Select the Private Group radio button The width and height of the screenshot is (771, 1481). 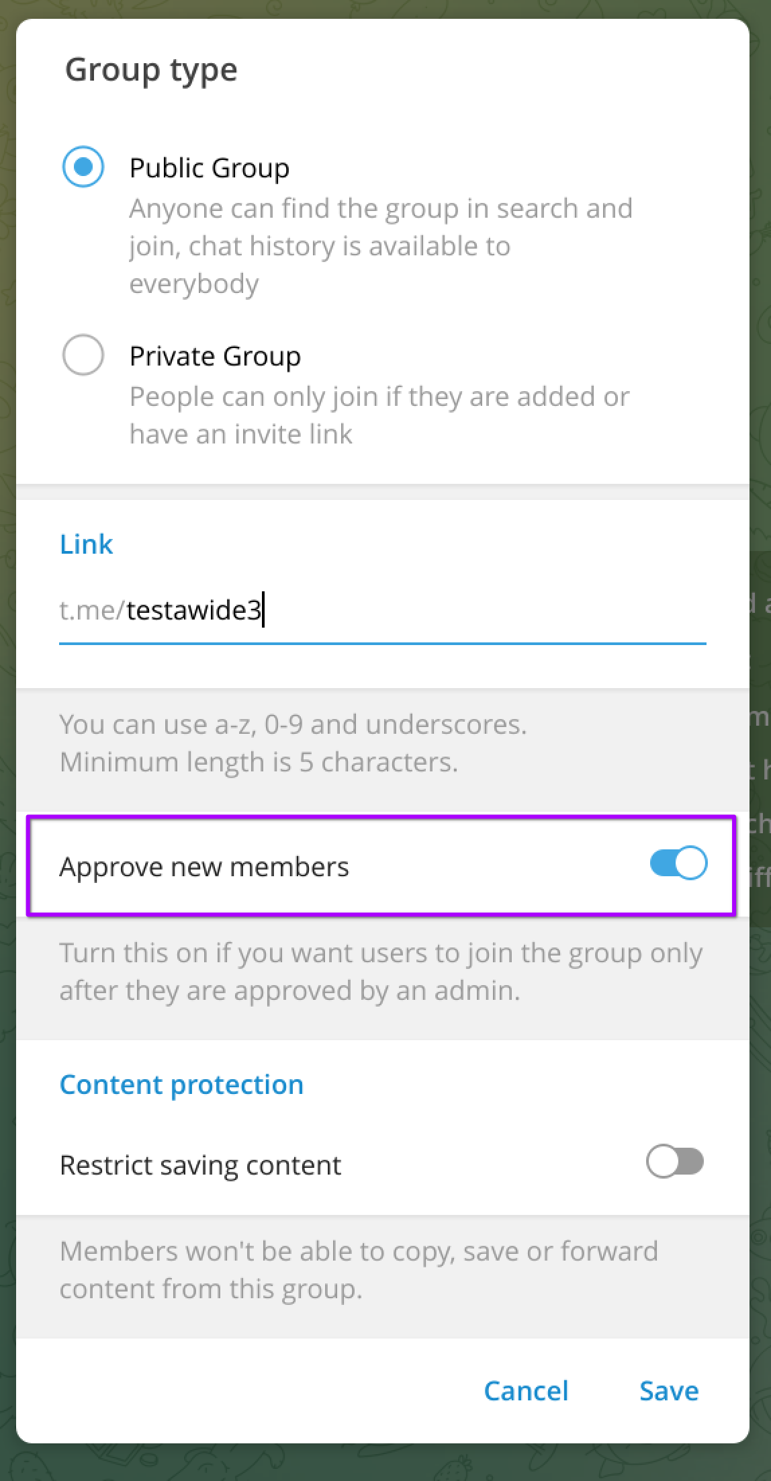pyautogui.click(x=83, y=355)
